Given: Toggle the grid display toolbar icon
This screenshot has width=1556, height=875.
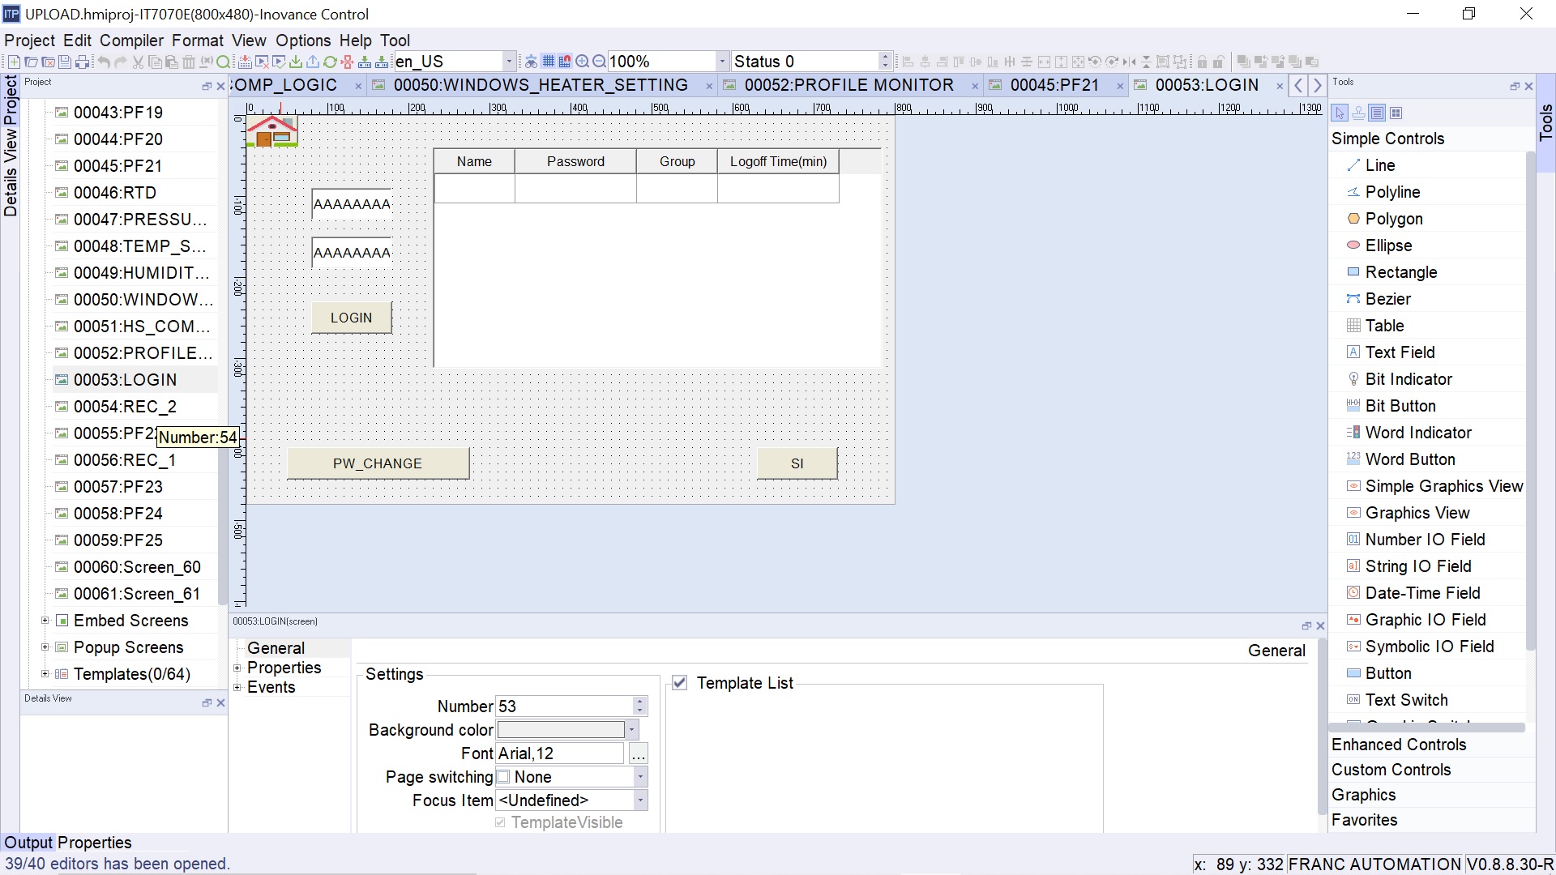Looking at the screenshot, I should (x=549, y=62).
